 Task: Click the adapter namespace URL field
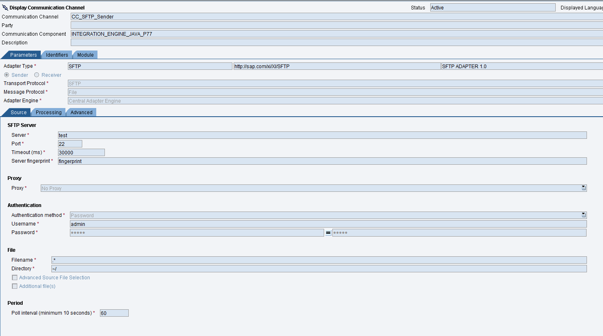pyautogui.click(x=337, y=66)
